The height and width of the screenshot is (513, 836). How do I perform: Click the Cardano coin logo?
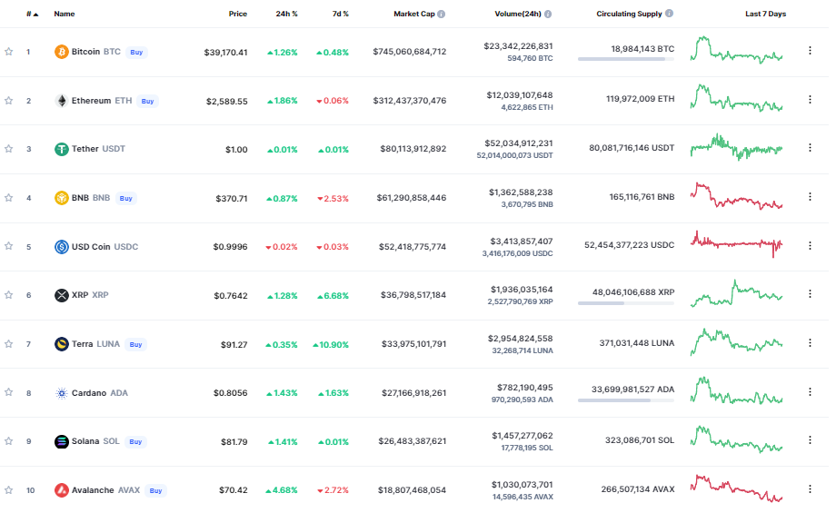point(61,393)
